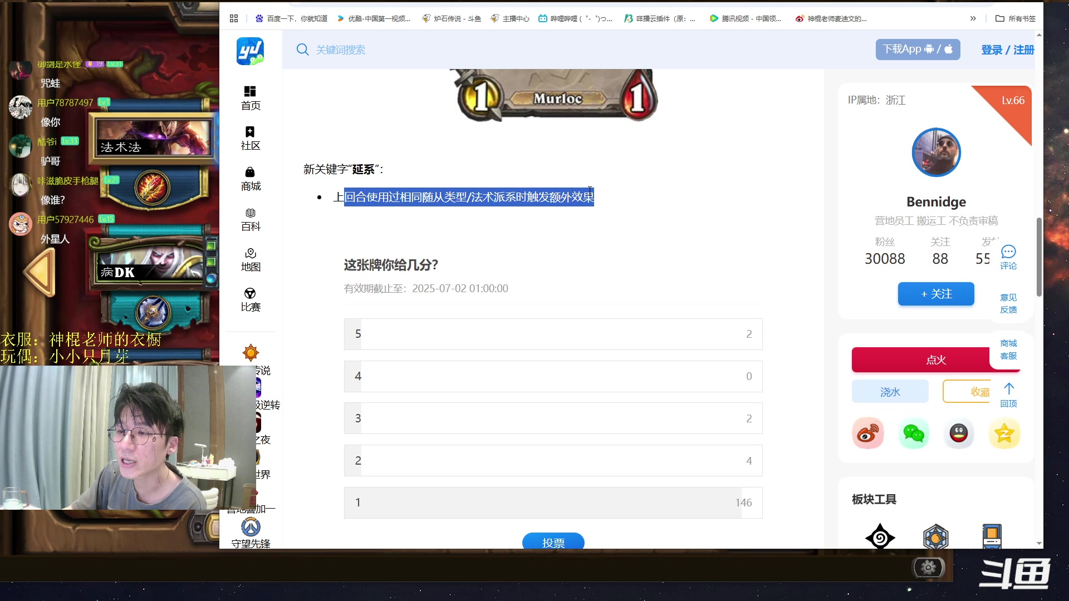Click the search magnifier icon

pyautogui.click(x=302, y=50)
